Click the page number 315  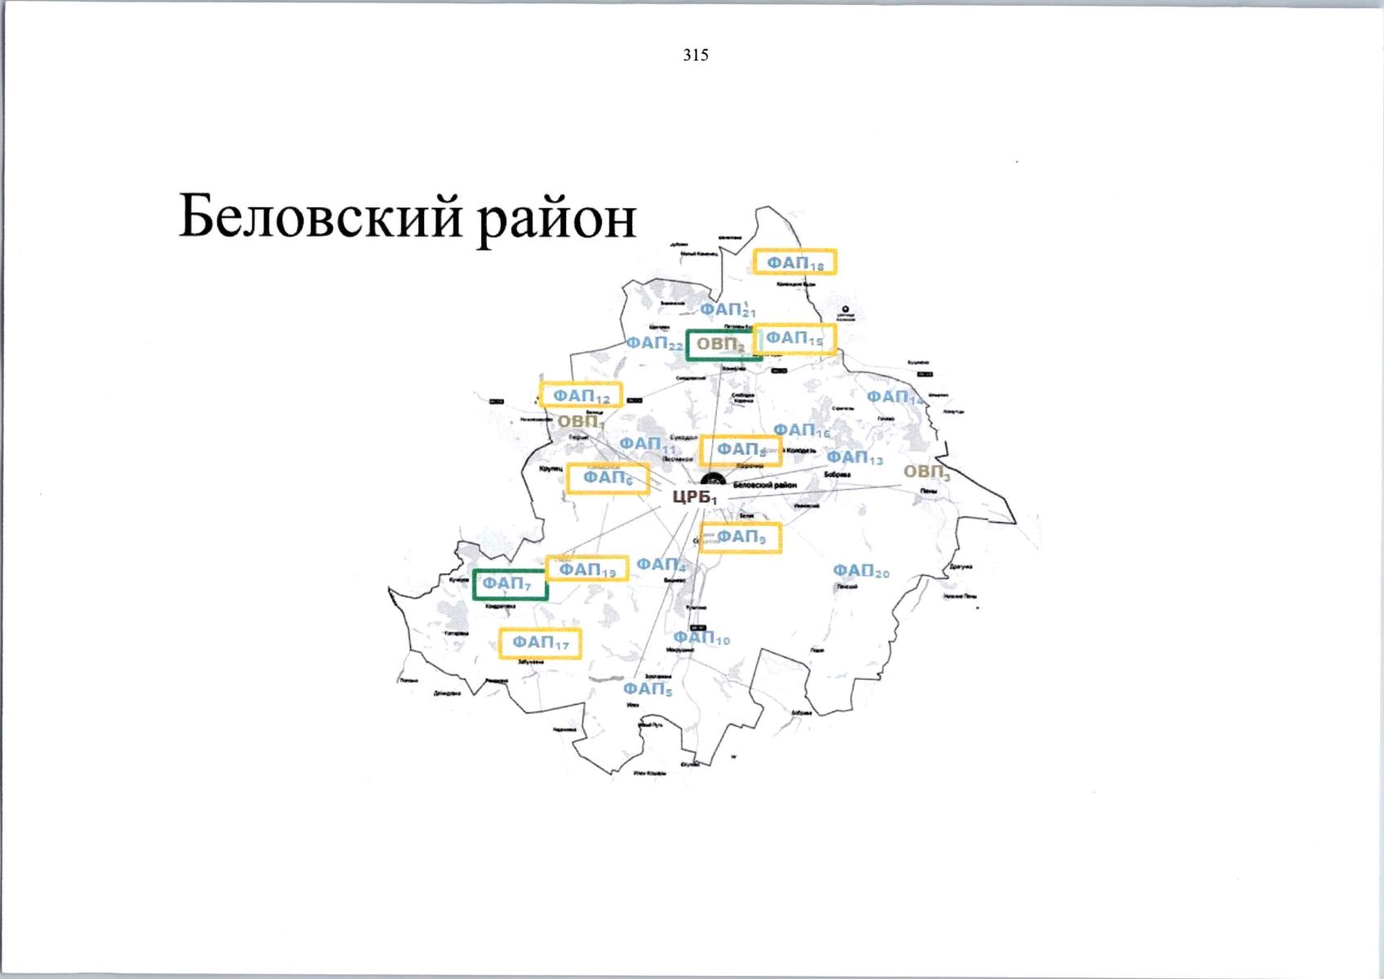pos(696,55)
